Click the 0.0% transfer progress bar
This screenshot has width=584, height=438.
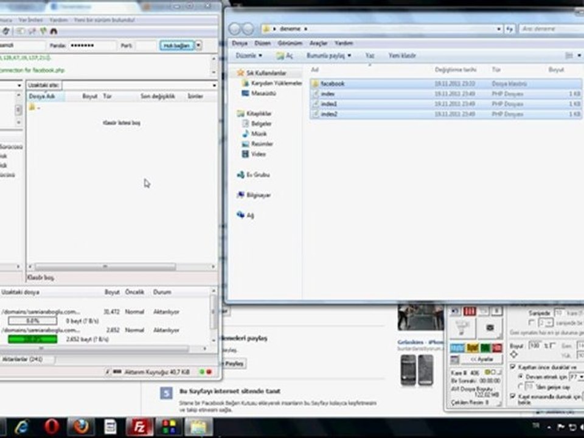33,321
